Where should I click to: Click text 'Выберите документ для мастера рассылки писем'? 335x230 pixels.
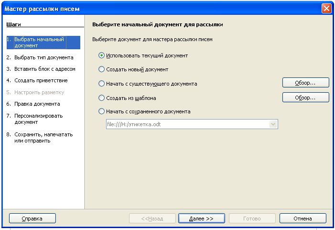tap(152, 39)
